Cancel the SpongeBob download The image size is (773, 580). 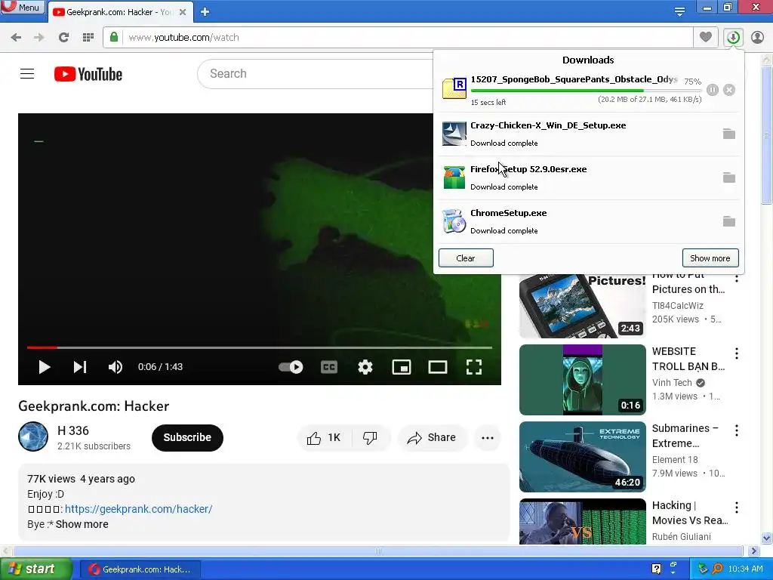pos(729,90)
